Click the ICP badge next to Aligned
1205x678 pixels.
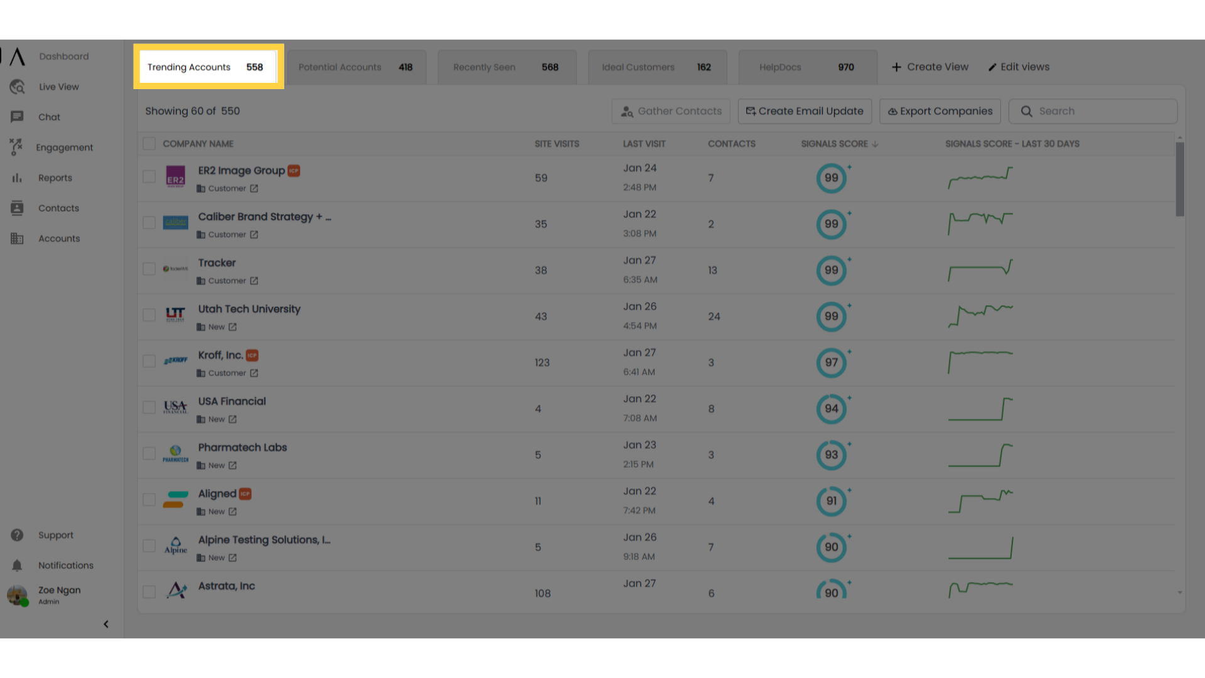245,494
